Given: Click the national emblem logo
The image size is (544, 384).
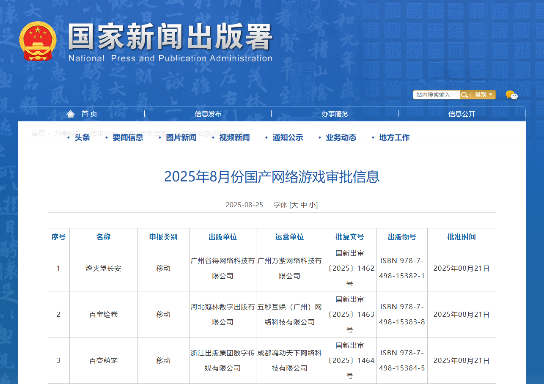Looking at the screenshot, I should click(x=37, y=41).
